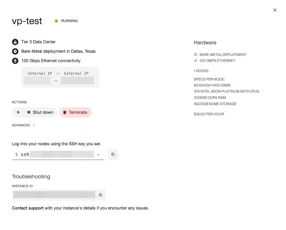Click the Instance ID text field
Screen dimensions: 286x230
coord(54,195)
